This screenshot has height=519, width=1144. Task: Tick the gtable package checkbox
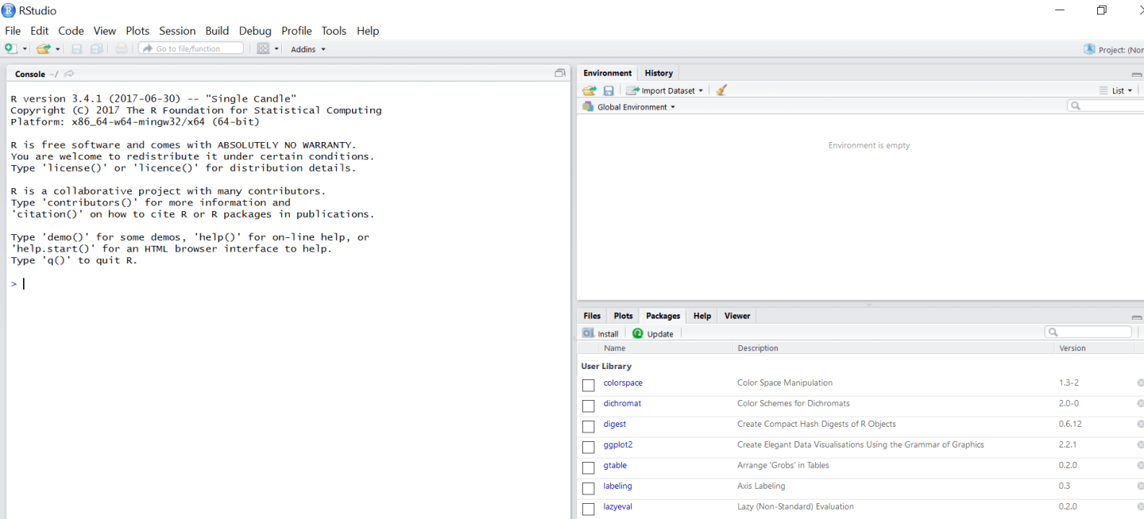pyautogui.click(x=589, y=468)
